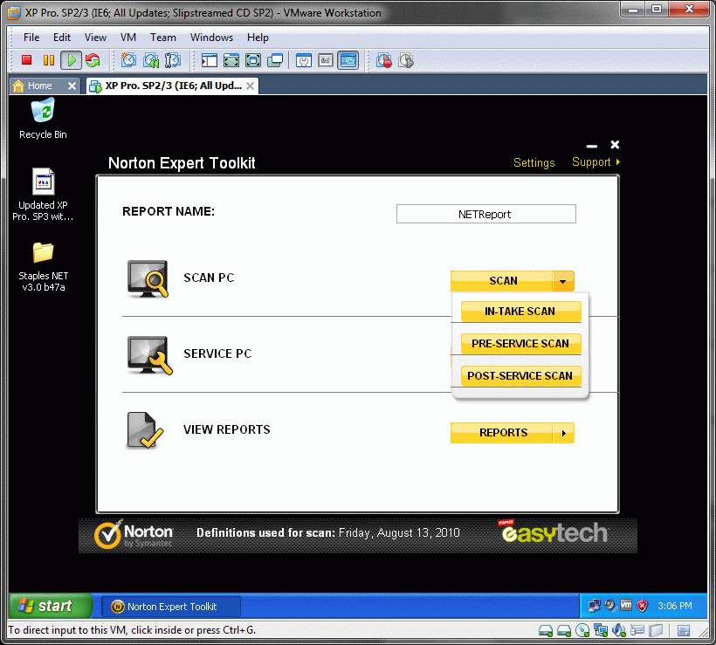Screen dimensions: 716x645
Task: Select IN-TAKE SCAN option
Action: click(x=520, y=311)
